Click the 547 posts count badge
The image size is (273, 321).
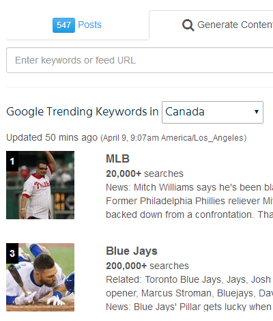(x=63, y=25)
